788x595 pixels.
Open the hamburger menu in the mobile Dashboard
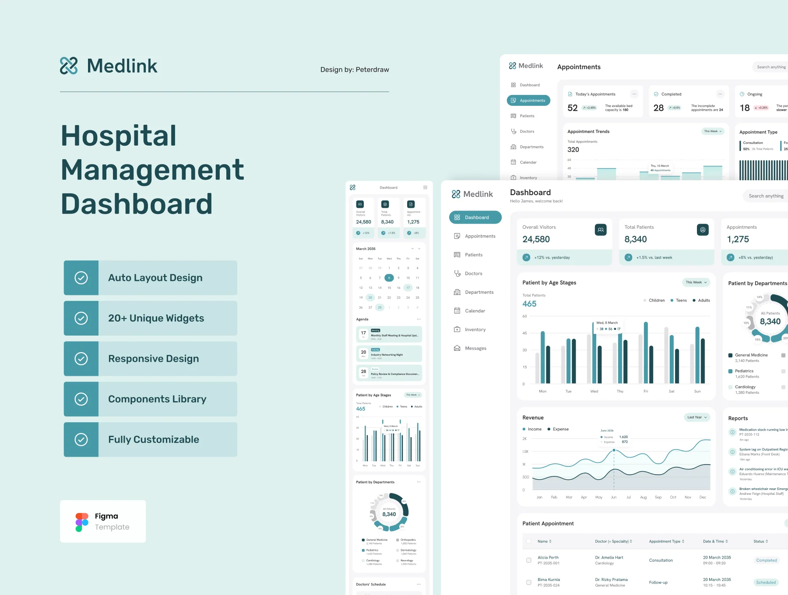tap(425, 187)
